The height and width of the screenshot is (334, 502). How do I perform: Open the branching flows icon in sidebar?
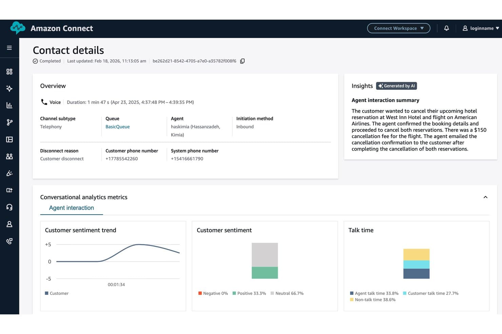(x=9, y=122)
